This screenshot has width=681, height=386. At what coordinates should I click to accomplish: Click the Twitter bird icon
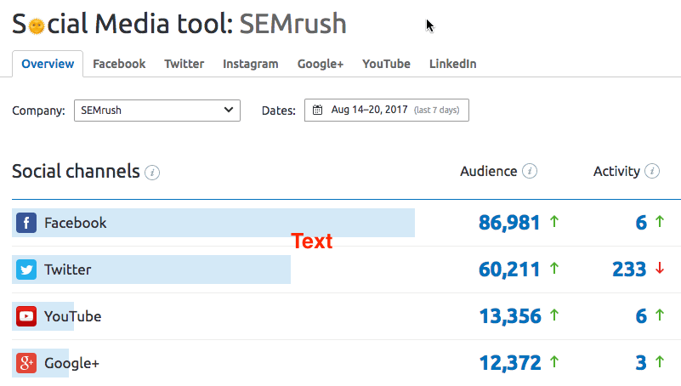[26, 270]
